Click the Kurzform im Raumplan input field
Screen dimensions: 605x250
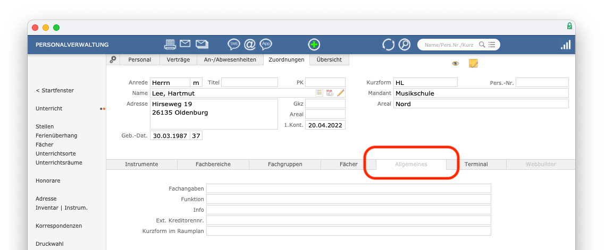point(348,231)
